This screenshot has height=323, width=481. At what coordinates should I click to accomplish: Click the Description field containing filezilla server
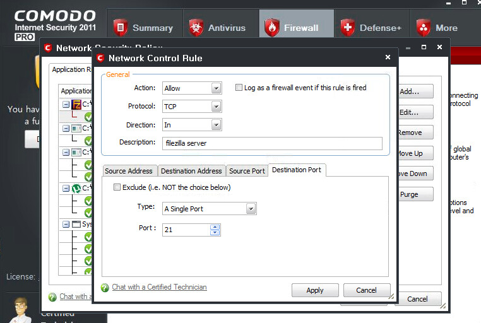tap(272, 143)
